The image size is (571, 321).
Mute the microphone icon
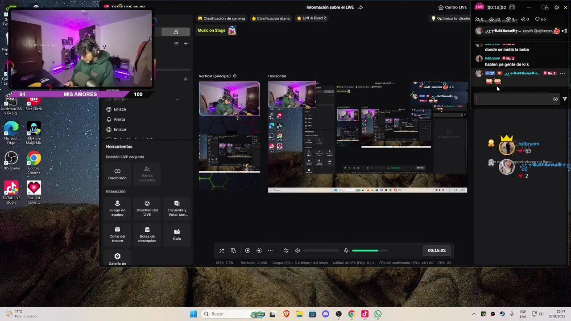coord(346,251)
